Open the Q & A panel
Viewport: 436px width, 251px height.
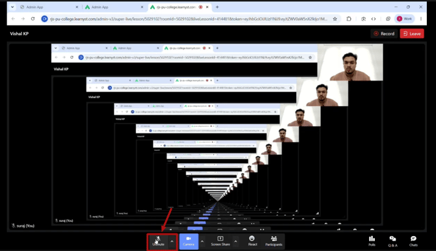(392, 241)
